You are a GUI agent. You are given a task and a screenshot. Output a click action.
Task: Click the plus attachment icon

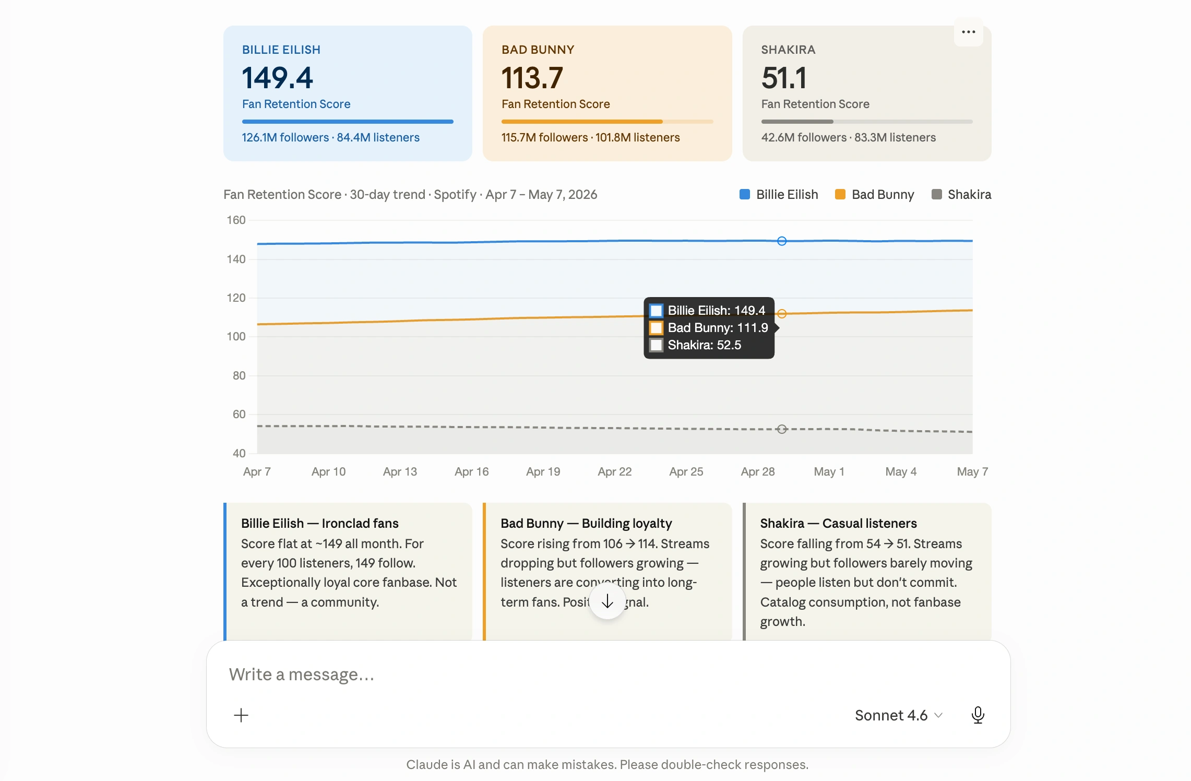[241, 715]
